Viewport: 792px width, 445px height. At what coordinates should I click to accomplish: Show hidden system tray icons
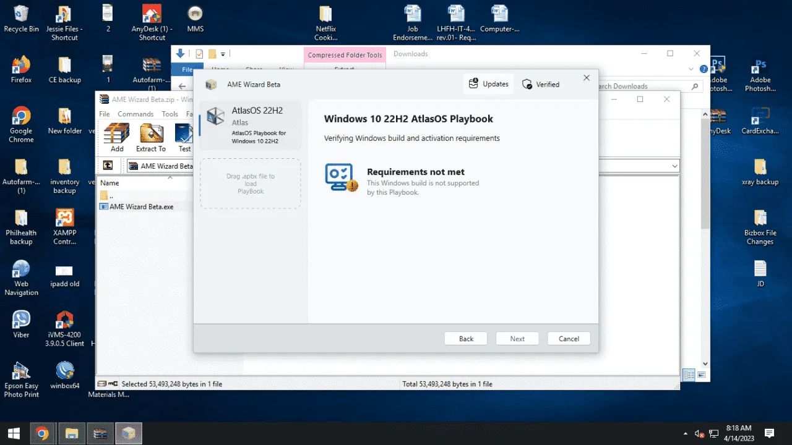685,433
